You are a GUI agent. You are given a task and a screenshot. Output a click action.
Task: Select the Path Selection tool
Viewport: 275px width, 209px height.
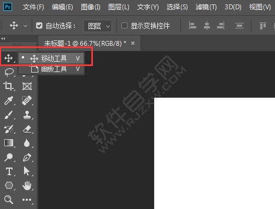pos(27,171)
